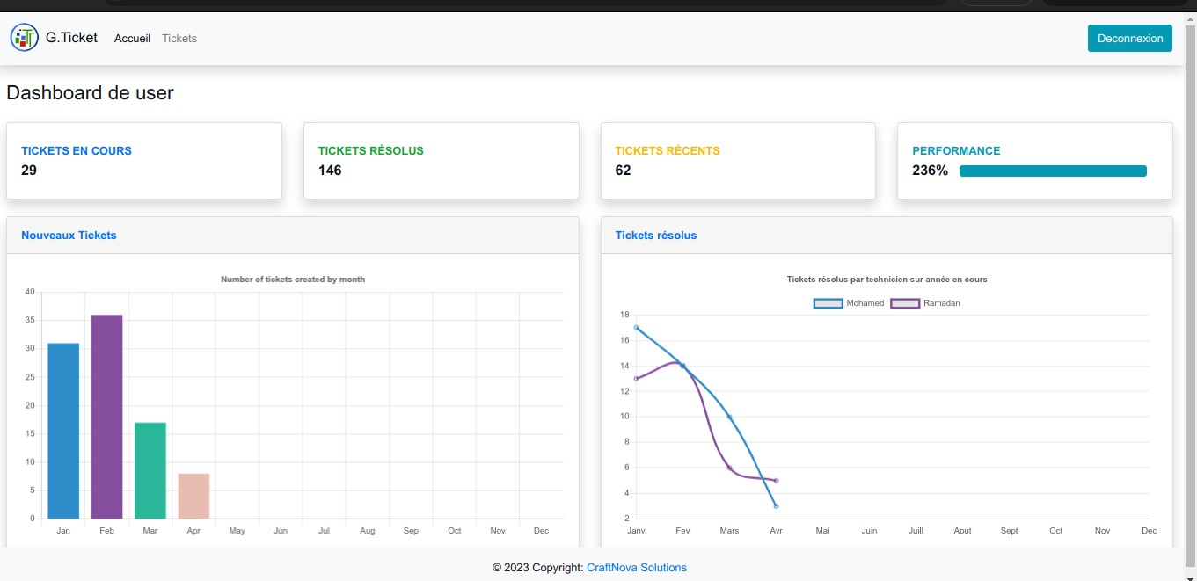This screenshot has height=581, width=1197.
Task: Go to the Tickets nav link
Action: (x=179, y=39)
